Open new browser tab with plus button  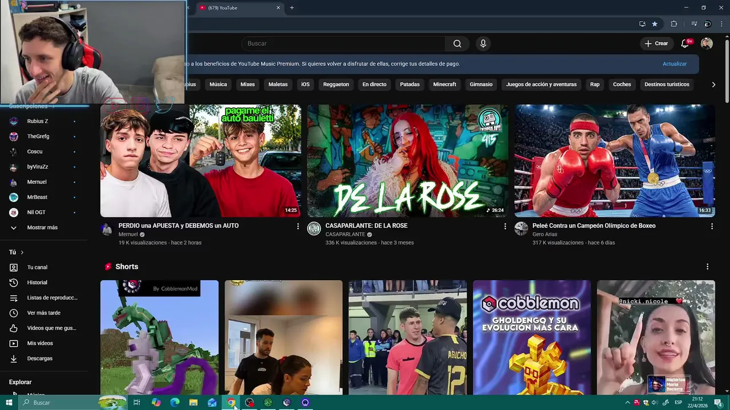coord(291,8)
